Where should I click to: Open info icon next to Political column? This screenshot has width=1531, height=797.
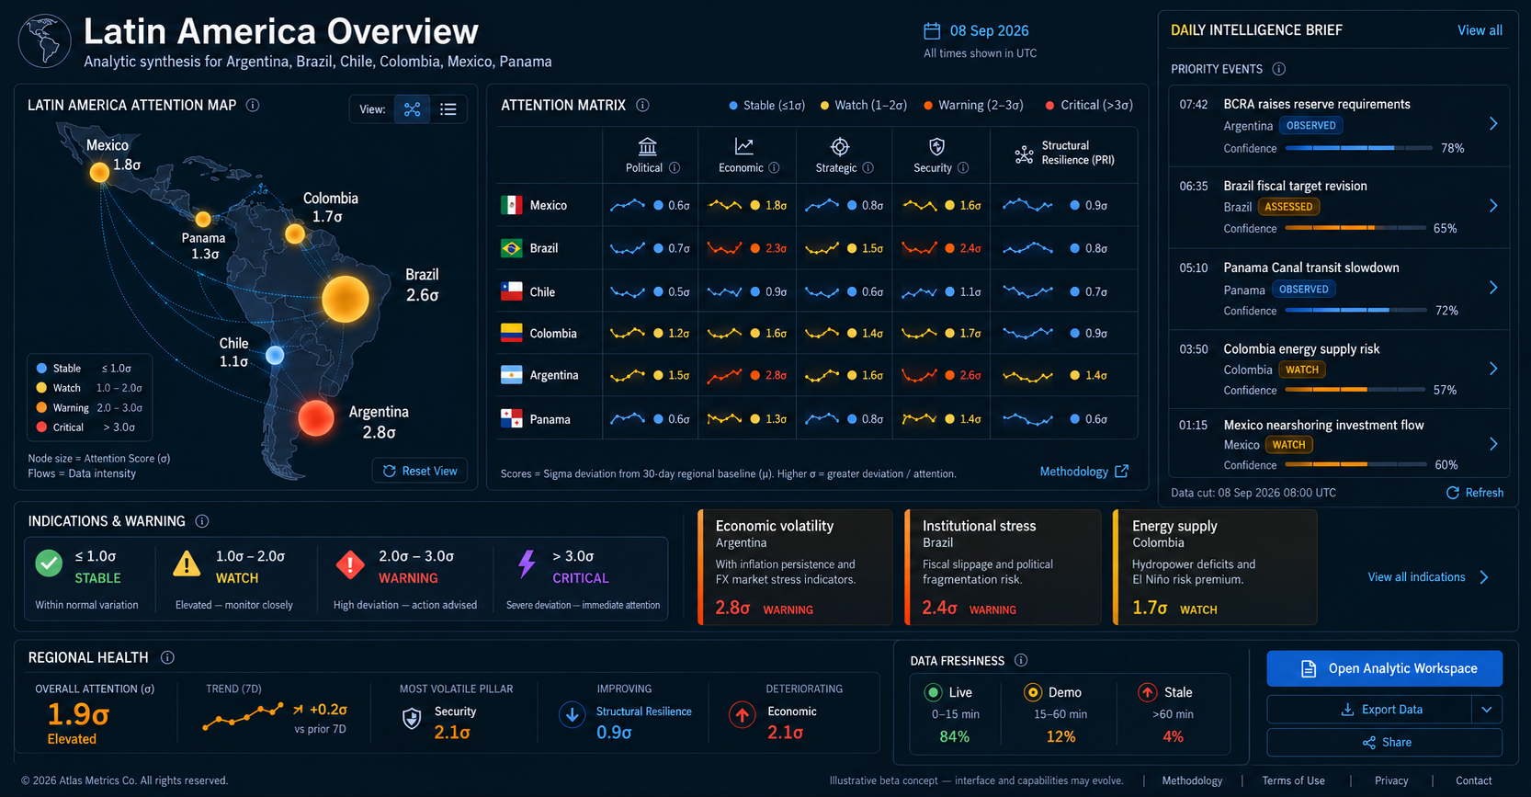(675, 167)
